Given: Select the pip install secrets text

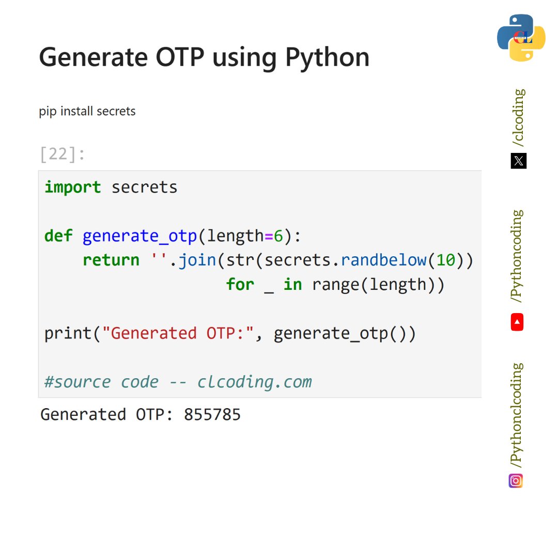Looking at the screenshot, I should [x=87, y=111].
